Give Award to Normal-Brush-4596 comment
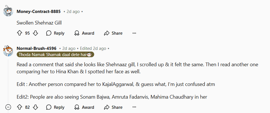This screenshot has height=113, width=270. coord(84,107)
